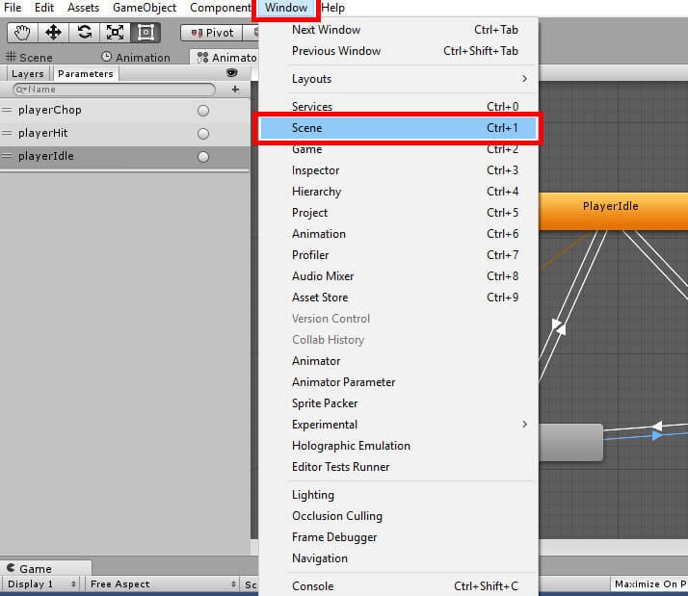Switch to the Parameters tab
Screen dimensions: 688x596
[86, 74]
